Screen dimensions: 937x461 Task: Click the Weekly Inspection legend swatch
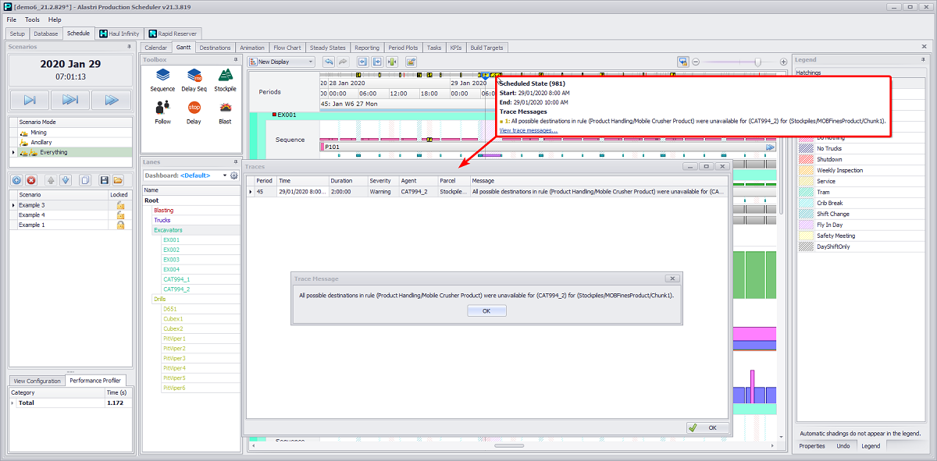click(805, 170)
